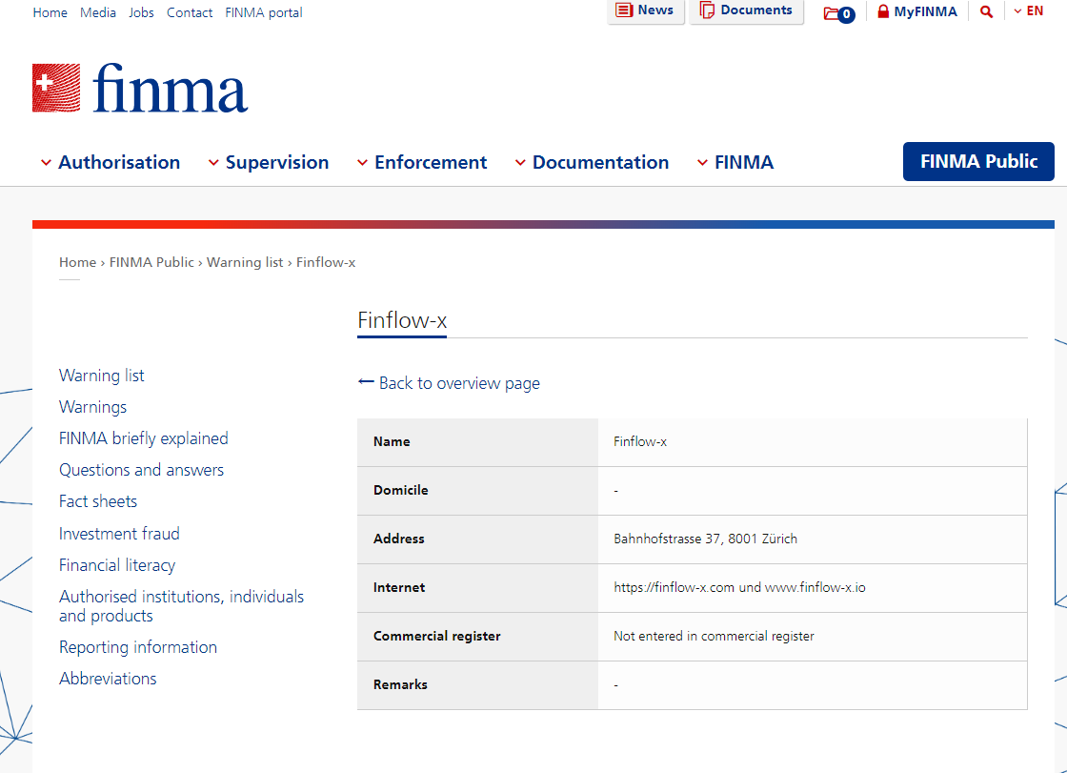Screen dimensions: 1067x773
Task: Click Warning list in the breadcrumb
Action: click(x=245, y=262)
